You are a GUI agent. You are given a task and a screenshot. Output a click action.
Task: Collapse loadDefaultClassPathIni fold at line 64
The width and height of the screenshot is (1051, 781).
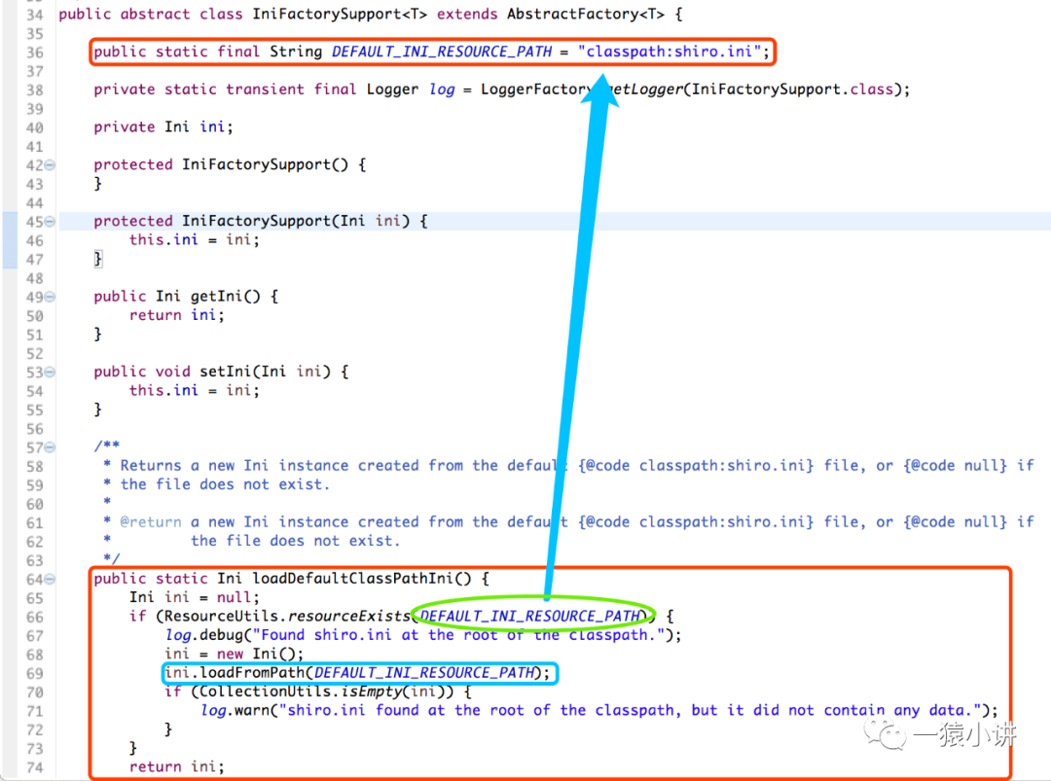click(x=51, y=580)
